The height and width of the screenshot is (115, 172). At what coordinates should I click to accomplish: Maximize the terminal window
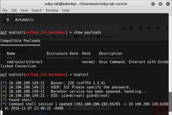pyautogui.click(x=160, y=4)
